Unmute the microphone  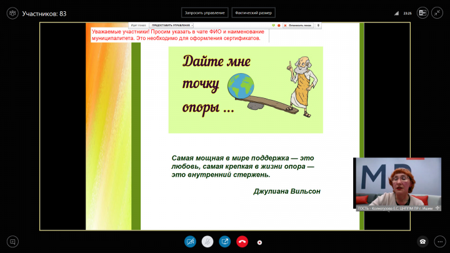pyautogui.click(x=207, y=241)
